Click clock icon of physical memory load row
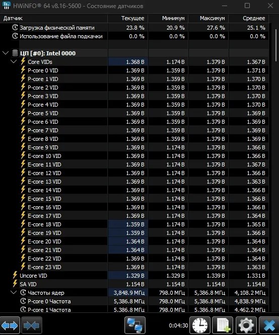The image size is (279, 335). click(15, 27)
